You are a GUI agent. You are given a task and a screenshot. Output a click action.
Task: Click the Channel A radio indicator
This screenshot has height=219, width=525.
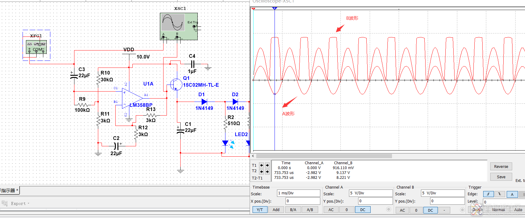coord(388,209)
